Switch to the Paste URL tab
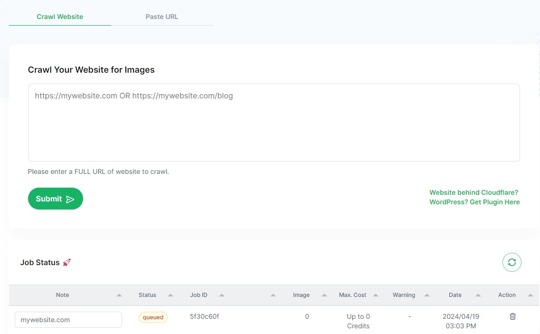 click(161, 17)
